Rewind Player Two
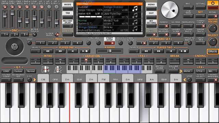The height and width of the screenshot is (123, 219). pos(146,51)
